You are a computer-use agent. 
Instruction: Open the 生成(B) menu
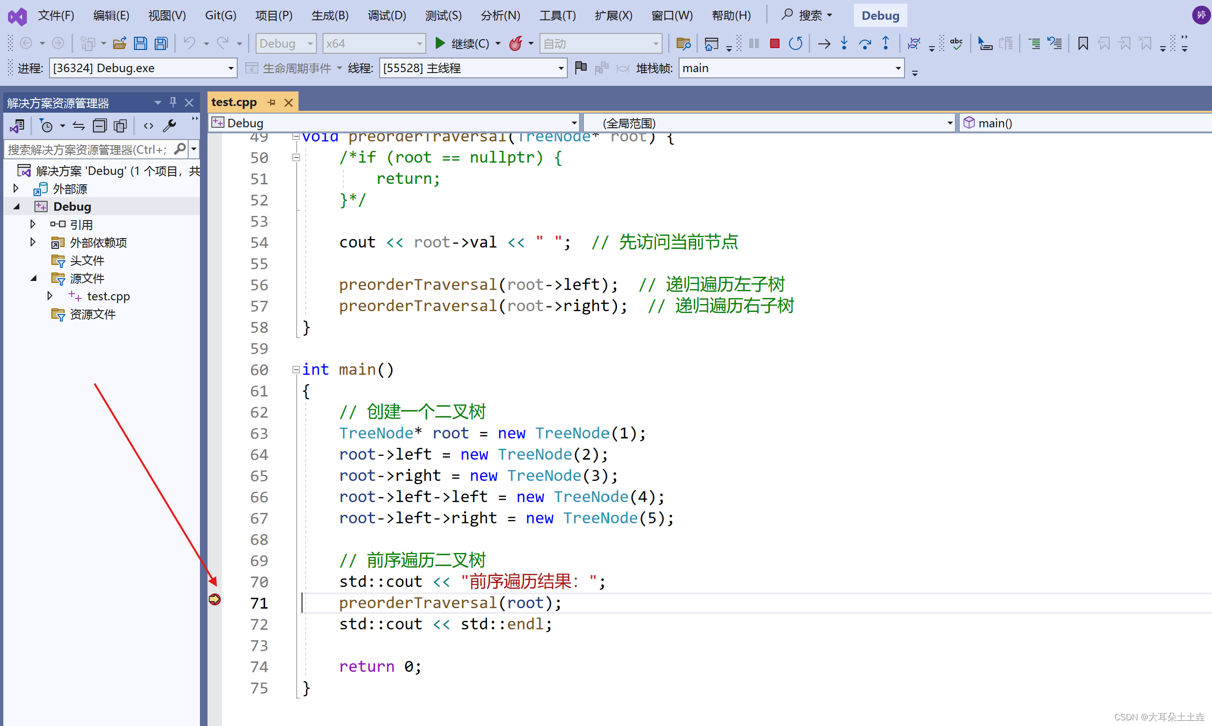(x=330, y=16)
